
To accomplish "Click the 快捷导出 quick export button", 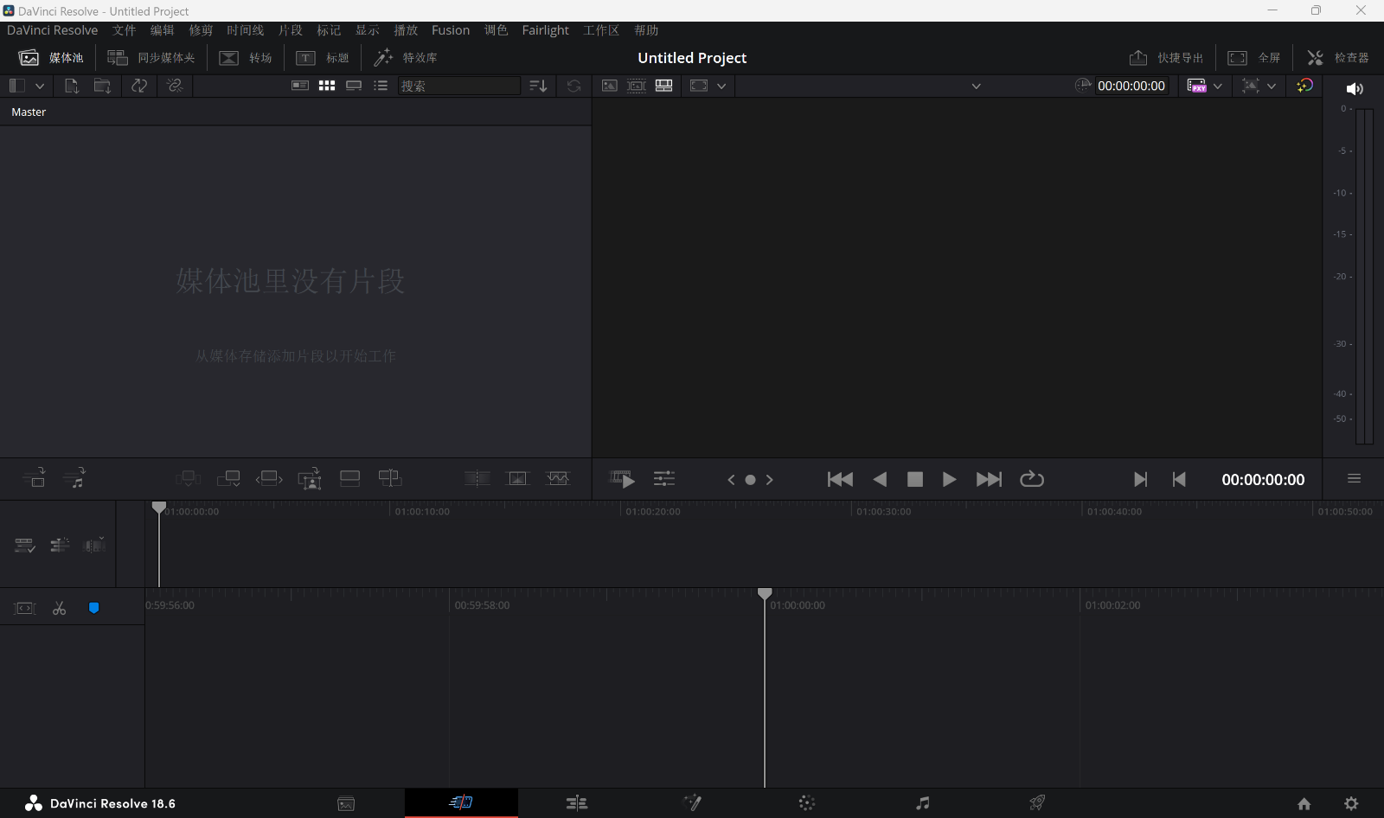I will coord(1166,58).
